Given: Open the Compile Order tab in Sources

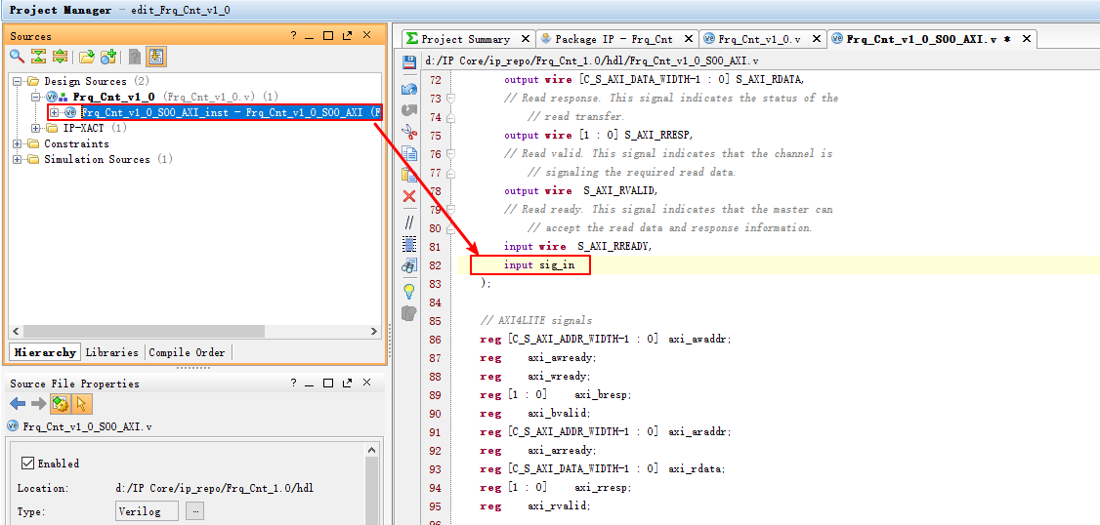Looking at the screenshot, I should click(188, 352).
